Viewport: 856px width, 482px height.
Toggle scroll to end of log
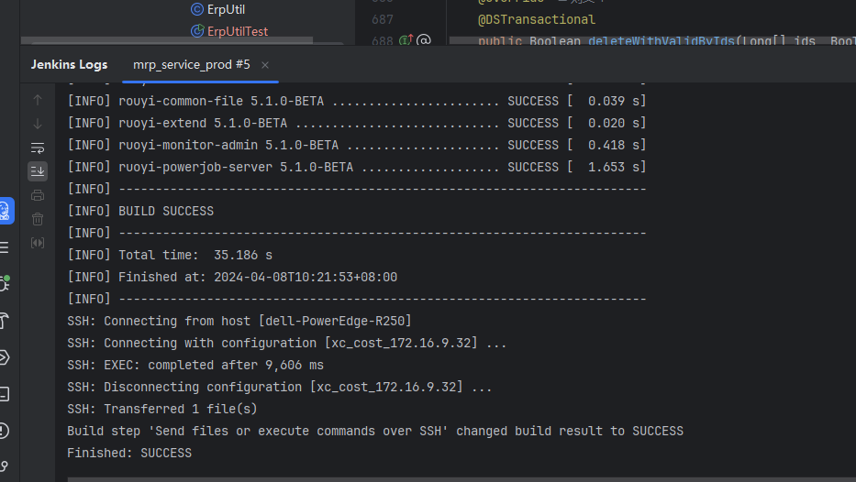click(38, 170)
